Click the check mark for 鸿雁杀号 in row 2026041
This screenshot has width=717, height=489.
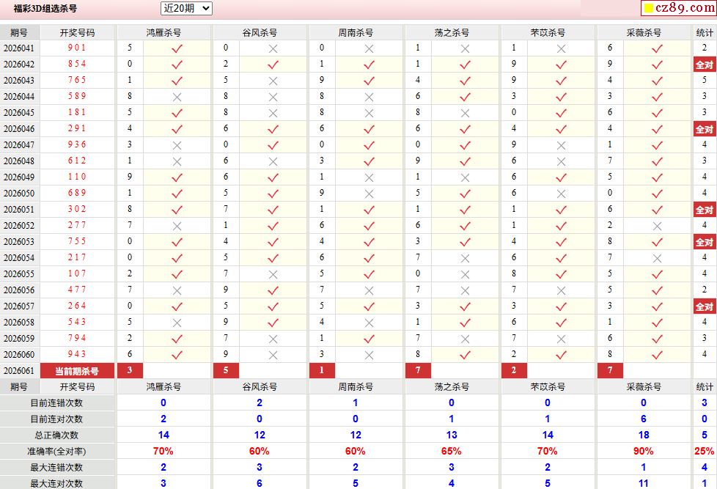click(x=177, y=48)
